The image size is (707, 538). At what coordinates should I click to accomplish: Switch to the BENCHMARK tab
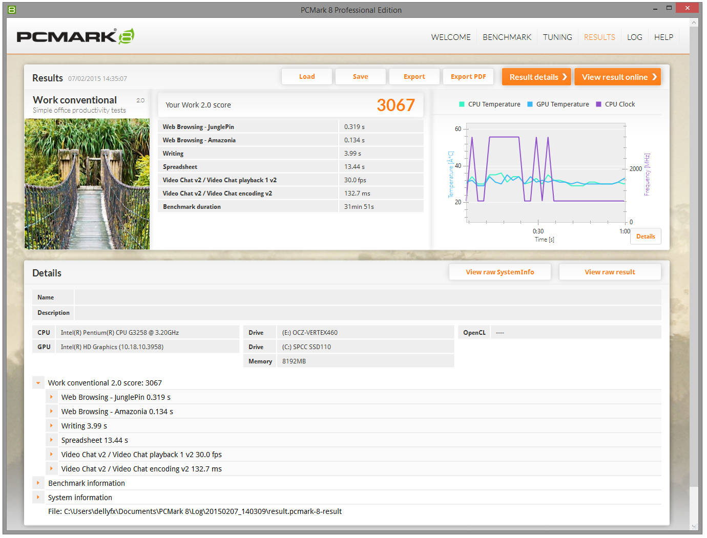(507, 37)
